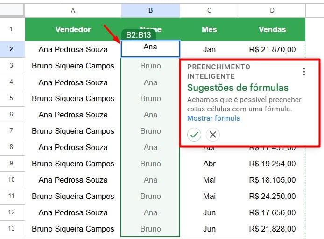Image resolution: width=324 pixels, height=239 pixels.
Task: Click the Mês header cell
Action: pyautogui.click(x=209, y=29)
